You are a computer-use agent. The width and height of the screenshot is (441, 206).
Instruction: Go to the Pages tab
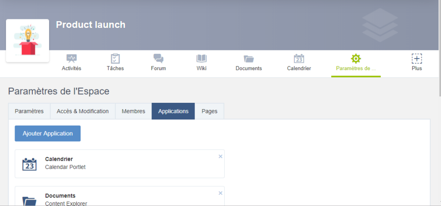[x=209, y=111]
